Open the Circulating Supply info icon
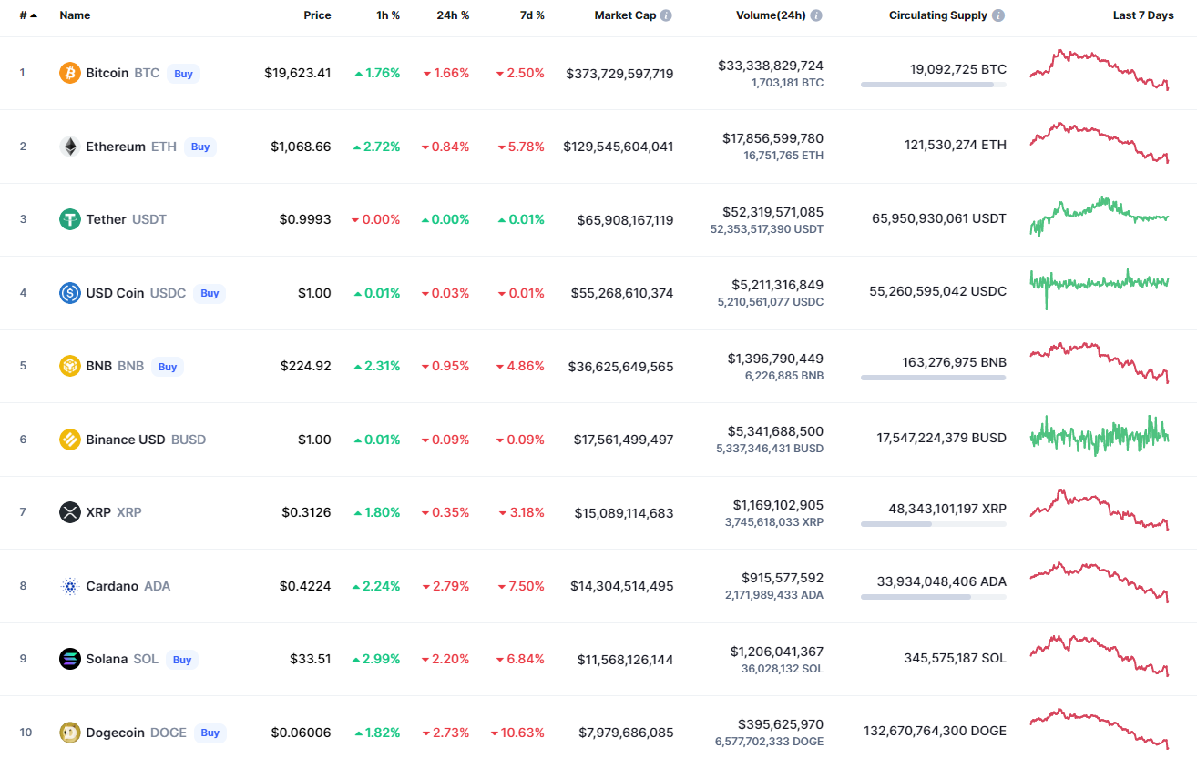 pos(998,15)
